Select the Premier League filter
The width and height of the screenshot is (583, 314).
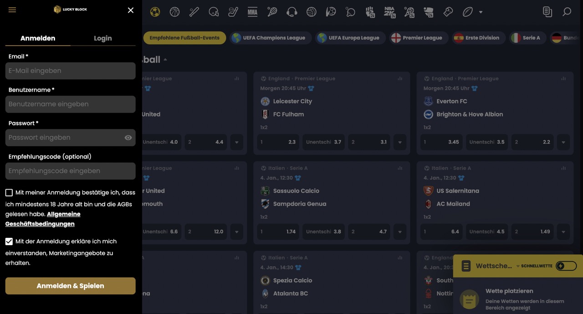coord(419,38)
